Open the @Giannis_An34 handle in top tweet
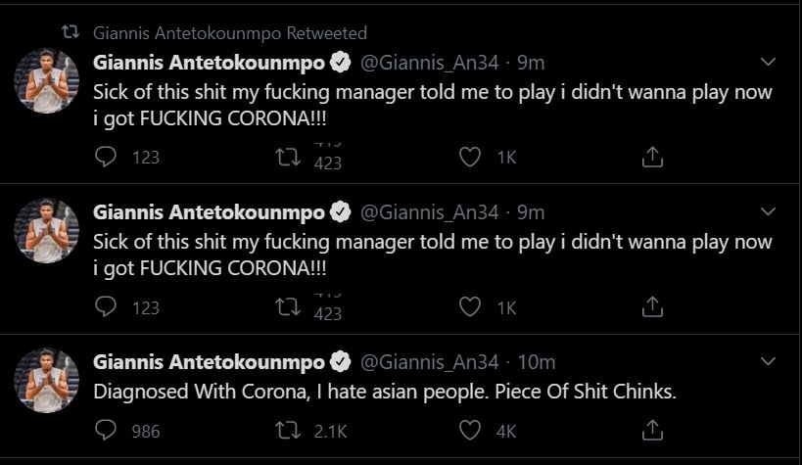Image resolution: width=802 pixels, height=465 pixels. [x=430, y=63]
